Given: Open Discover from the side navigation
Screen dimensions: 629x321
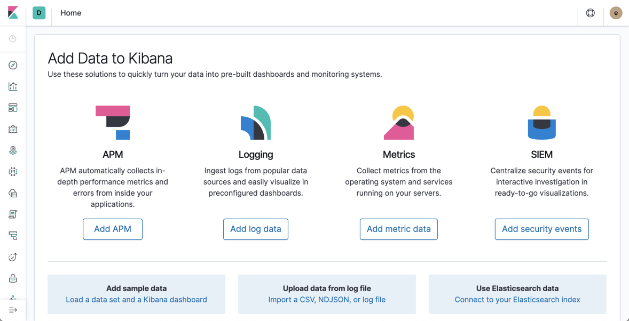Looking at the screenshot, I should coord(13,65).
